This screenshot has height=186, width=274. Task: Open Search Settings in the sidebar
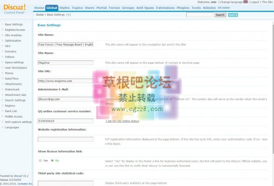pyautogui.click(x=15, y=100)
